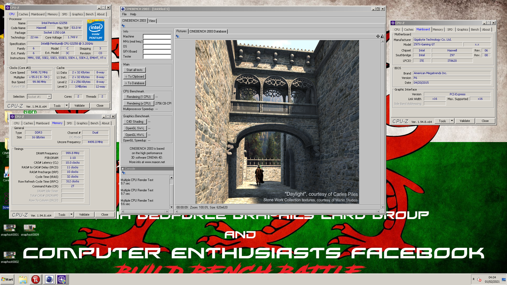507x285 pixels.
Task: Click the MHz (real freq.) input field
Action: 157,41
